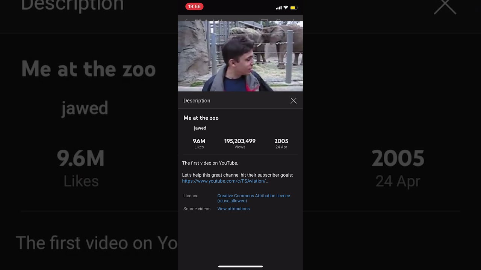Image resolution: width=481 pixels, height=270 pixels.
Task: Tap the home indicator bar at bottom
Action: pos(240,267)
